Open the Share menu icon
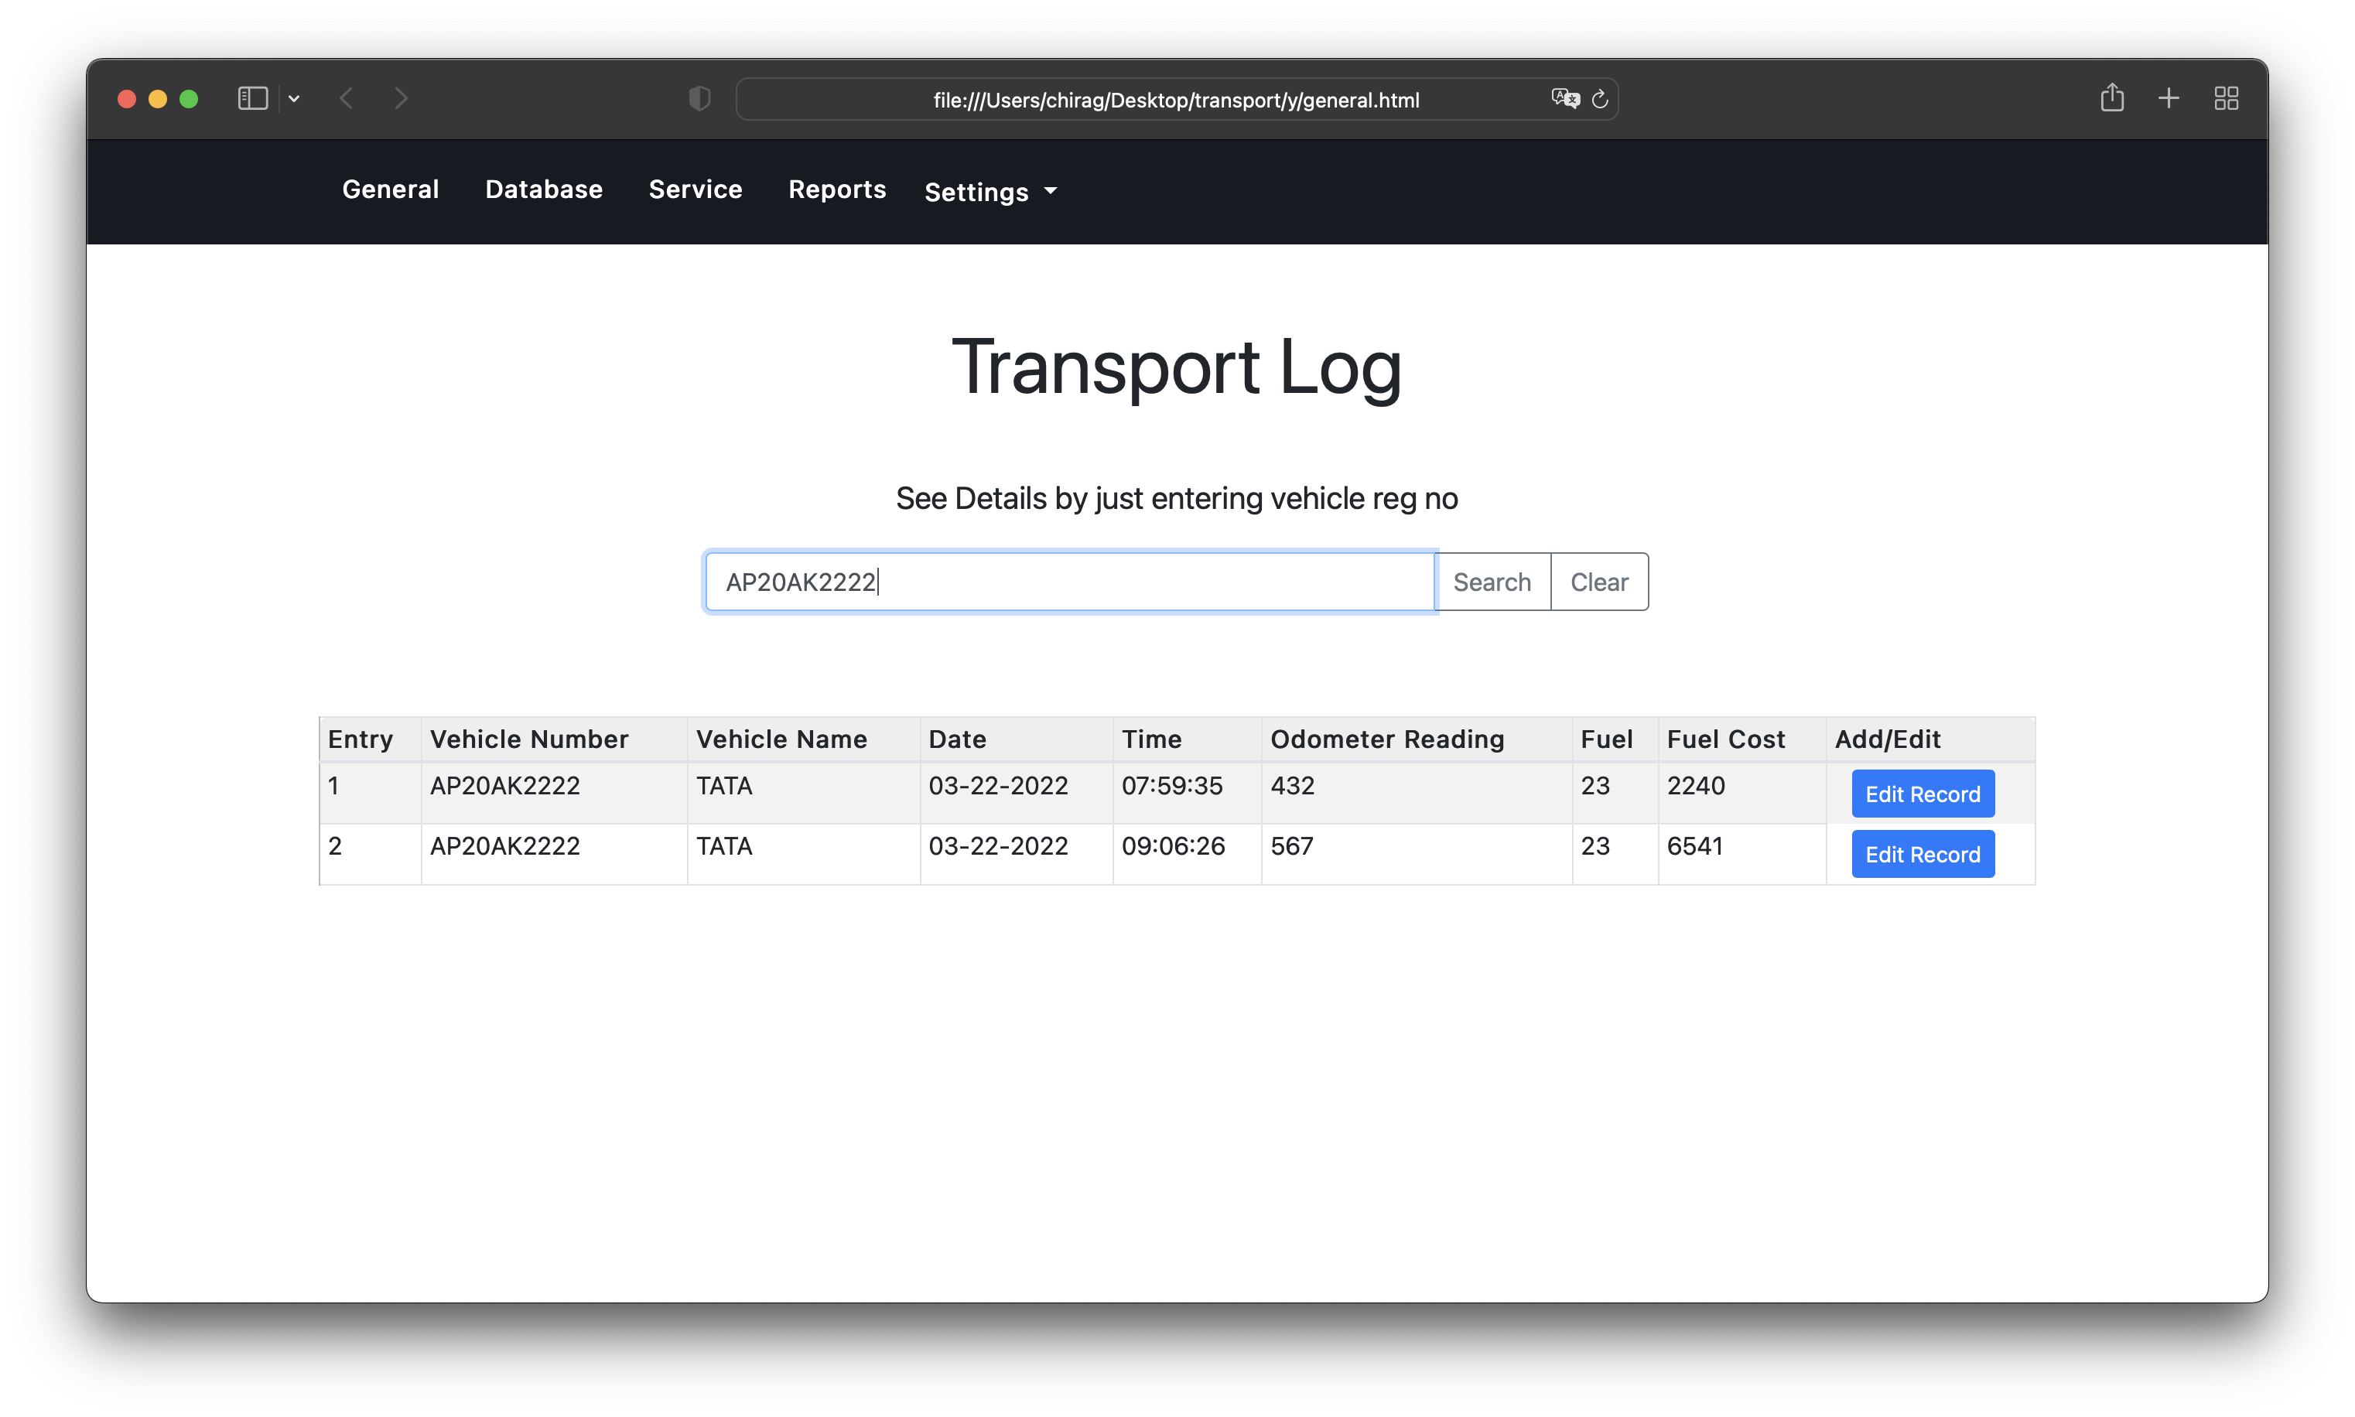 coord(2111,97)
